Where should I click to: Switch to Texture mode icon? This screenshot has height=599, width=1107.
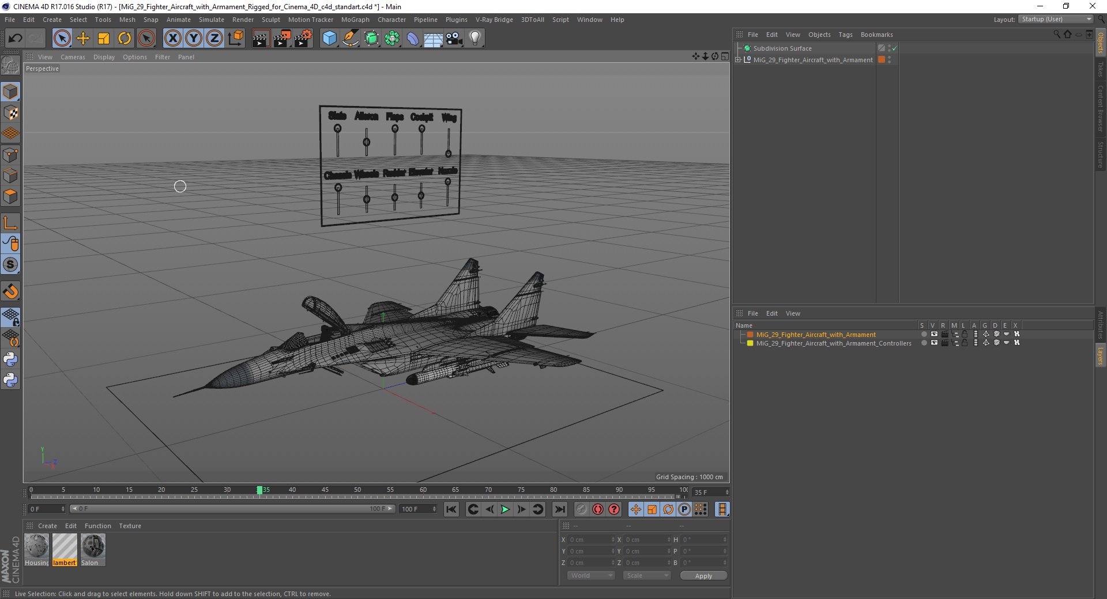[10, 113]
